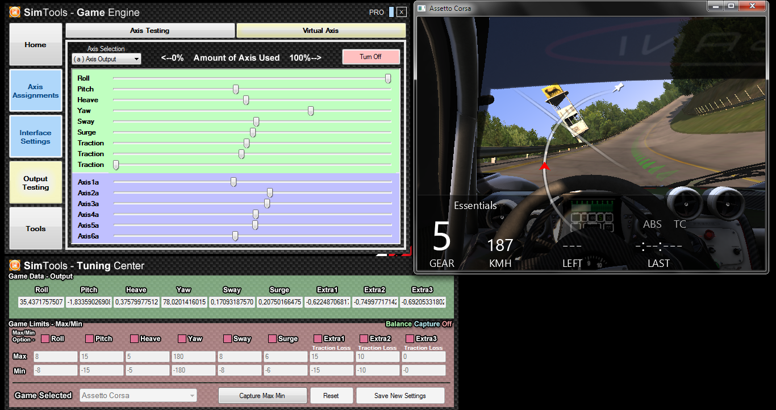Click the Roll Min input field

tap(55, 370)
